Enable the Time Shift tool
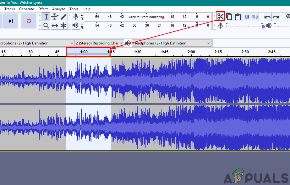Screen dimensions: 290x185 click(x=54, y=25)
